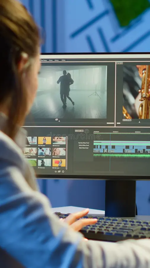Click the circle icon below the media bin
This screenshot has width=150, height=268.
click(x=56, y=172)
